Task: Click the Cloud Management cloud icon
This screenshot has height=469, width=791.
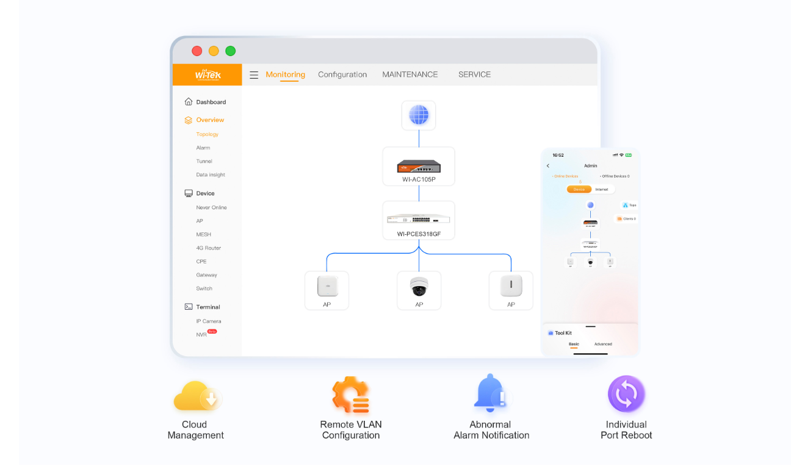Action: coord(197,396)
